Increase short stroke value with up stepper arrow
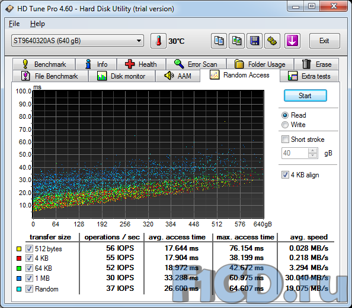The image size is (352, 308). pos(313,151)
